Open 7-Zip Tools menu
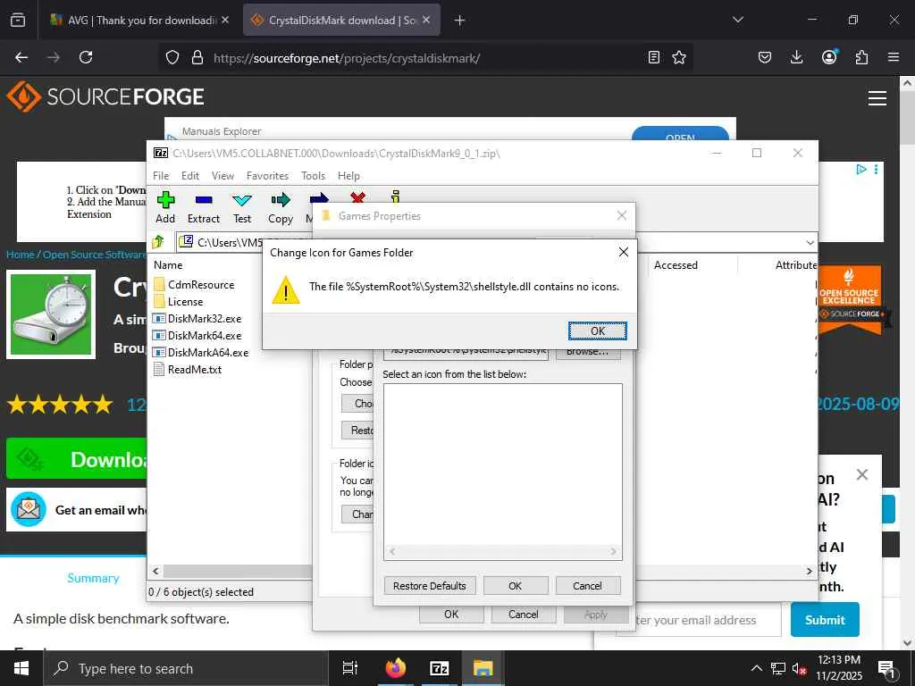915x686 pixels. click(314, 176)
